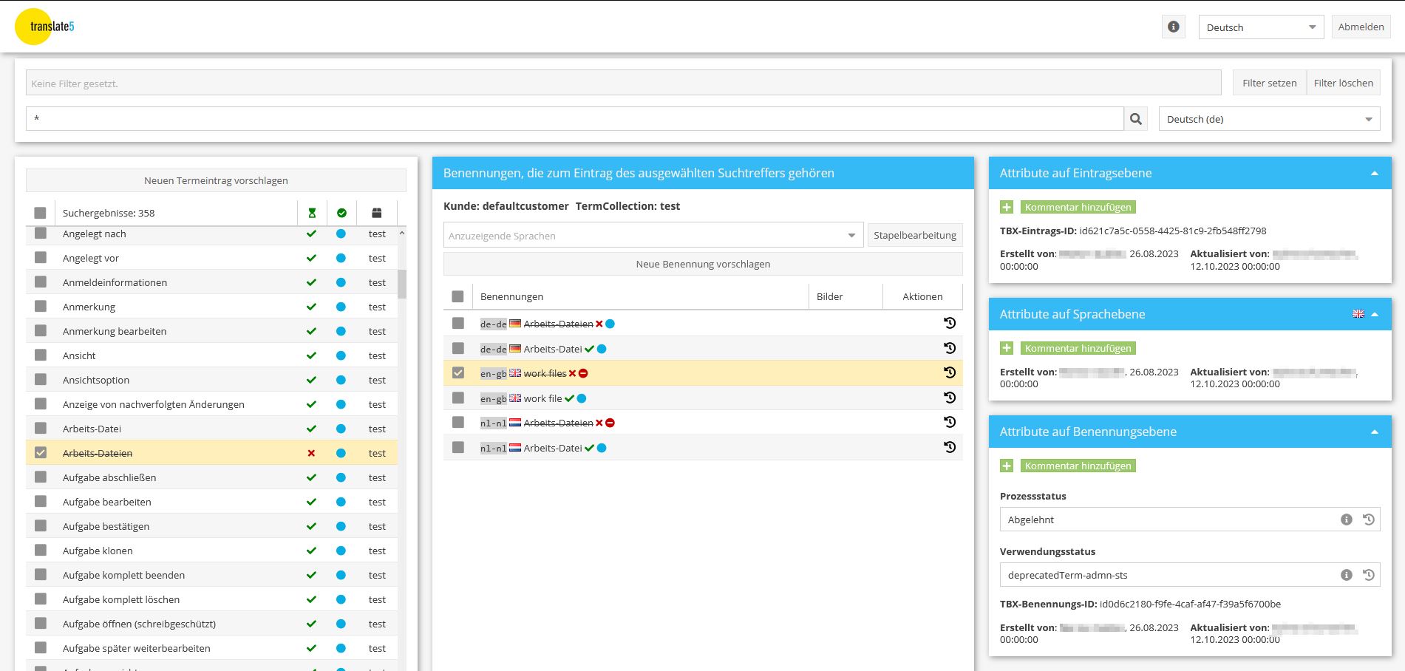This screenshot has width=1405, height=671.
Task: Click the green plus icon under Attribute auf Eintragsebene
Action: pos(1007,208)
